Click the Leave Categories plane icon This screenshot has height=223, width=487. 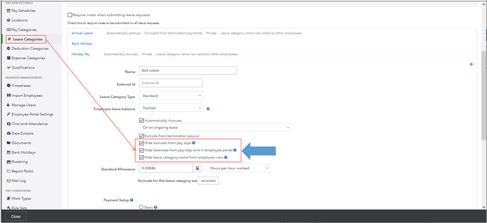9,39
